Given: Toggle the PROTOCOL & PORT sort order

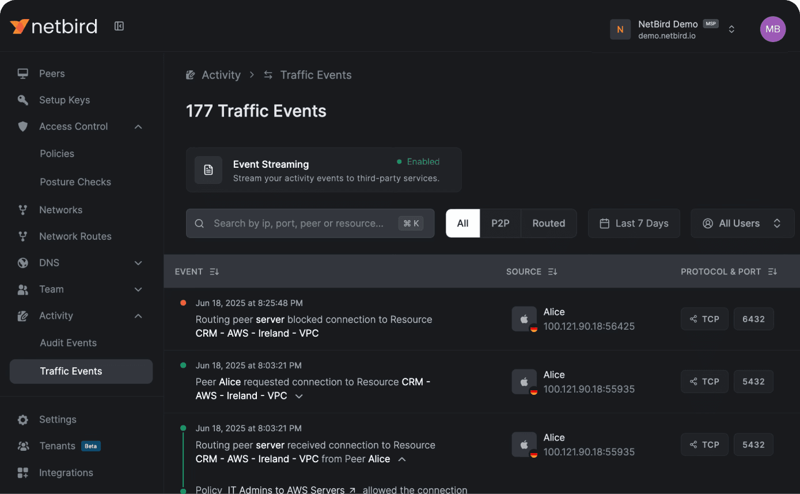Looking at the screenshot, I should [772, 271].
